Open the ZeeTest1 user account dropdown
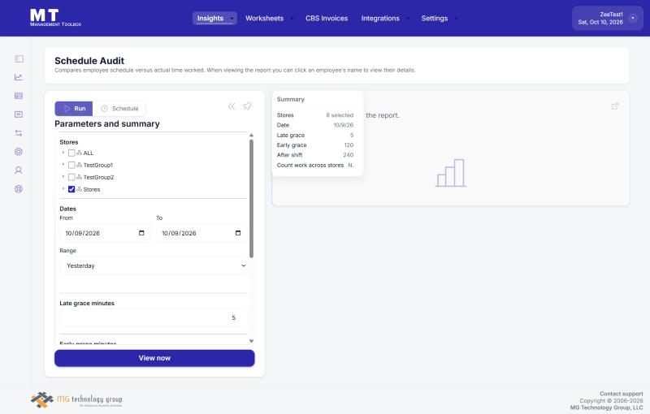This screenshot has width=650, height=414. tap(607, 18)
